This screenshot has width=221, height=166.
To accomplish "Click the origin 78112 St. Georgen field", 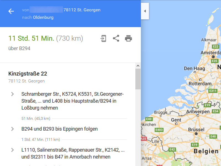I will (82, 10).
